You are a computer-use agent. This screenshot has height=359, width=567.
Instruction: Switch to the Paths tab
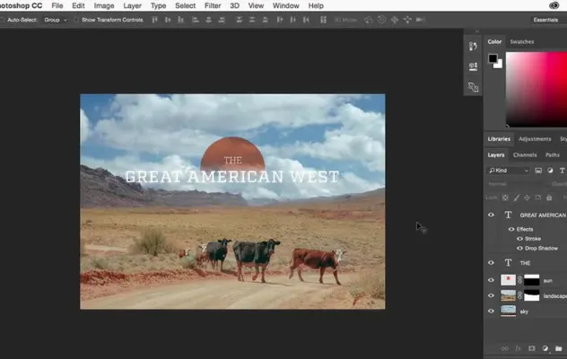pos(553,155)
